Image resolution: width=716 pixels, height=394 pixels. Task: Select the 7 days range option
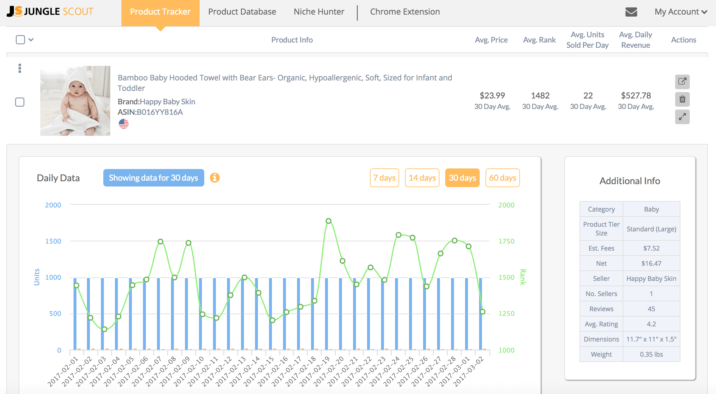(x=384, y=178)
